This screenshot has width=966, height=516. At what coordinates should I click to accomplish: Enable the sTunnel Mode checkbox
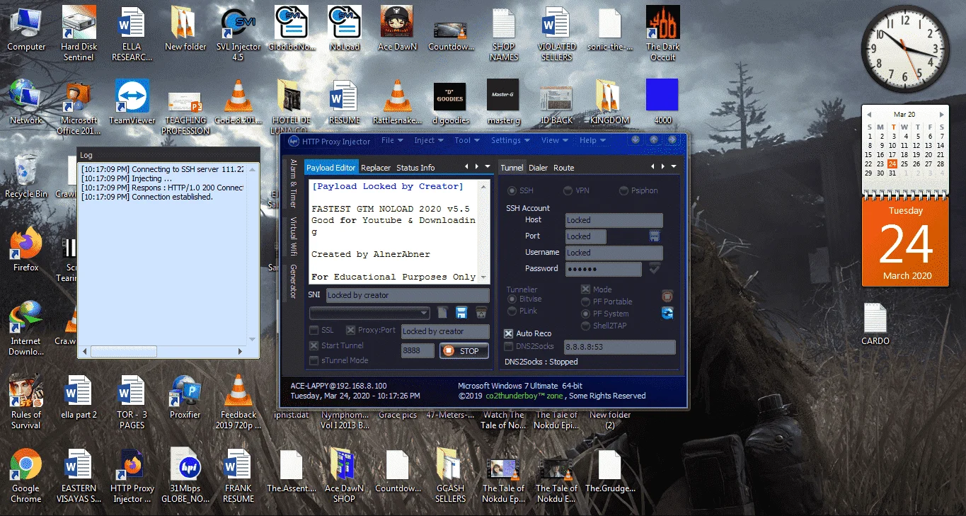click(x=314, y=360)
